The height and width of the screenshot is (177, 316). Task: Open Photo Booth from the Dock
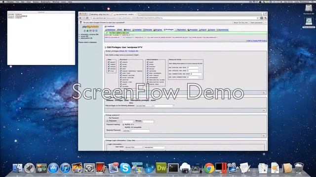101,168
